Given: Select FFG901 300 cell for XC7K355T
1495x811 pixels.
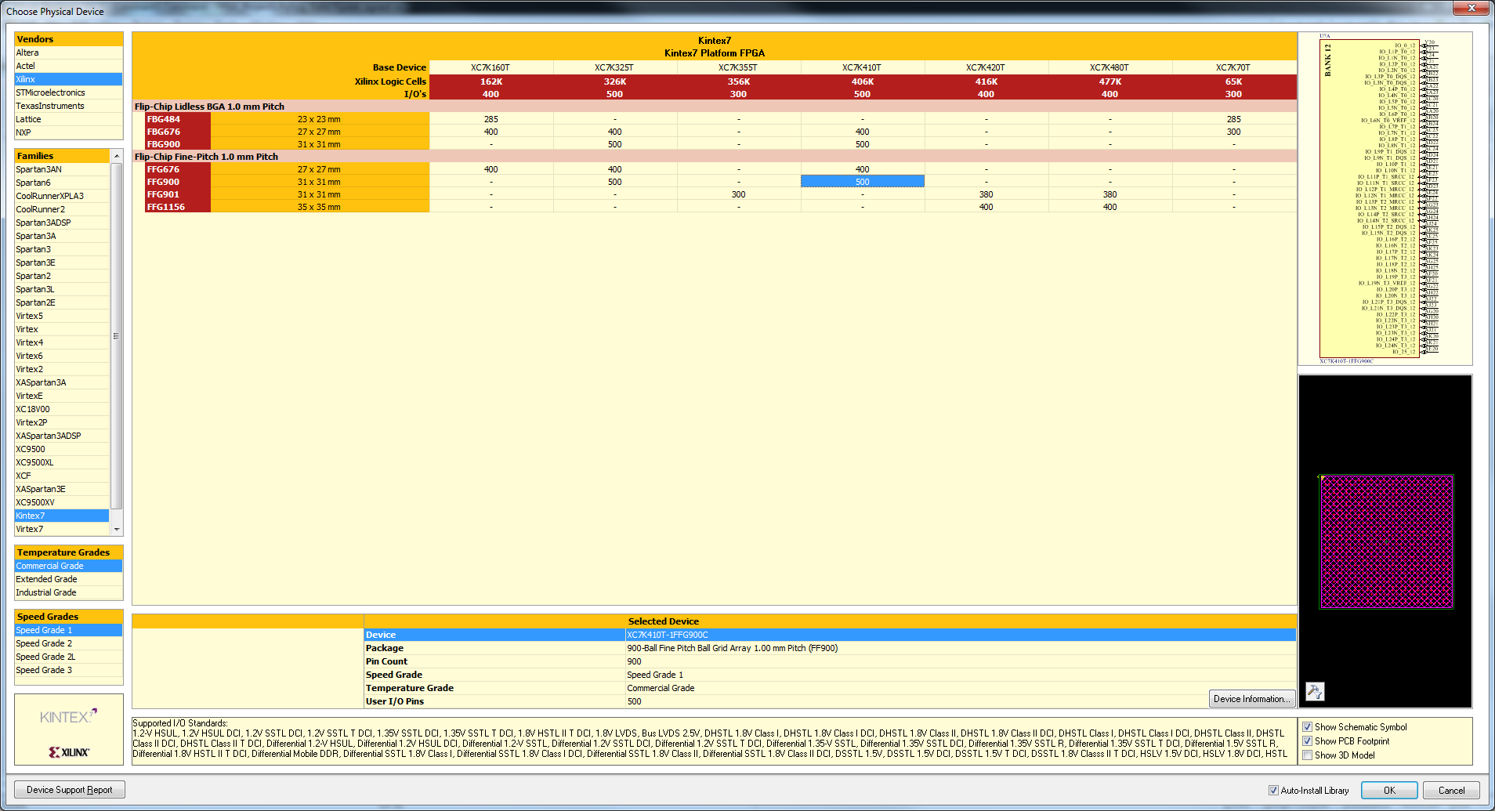Looking at the screenshot, I should [738, 194].
